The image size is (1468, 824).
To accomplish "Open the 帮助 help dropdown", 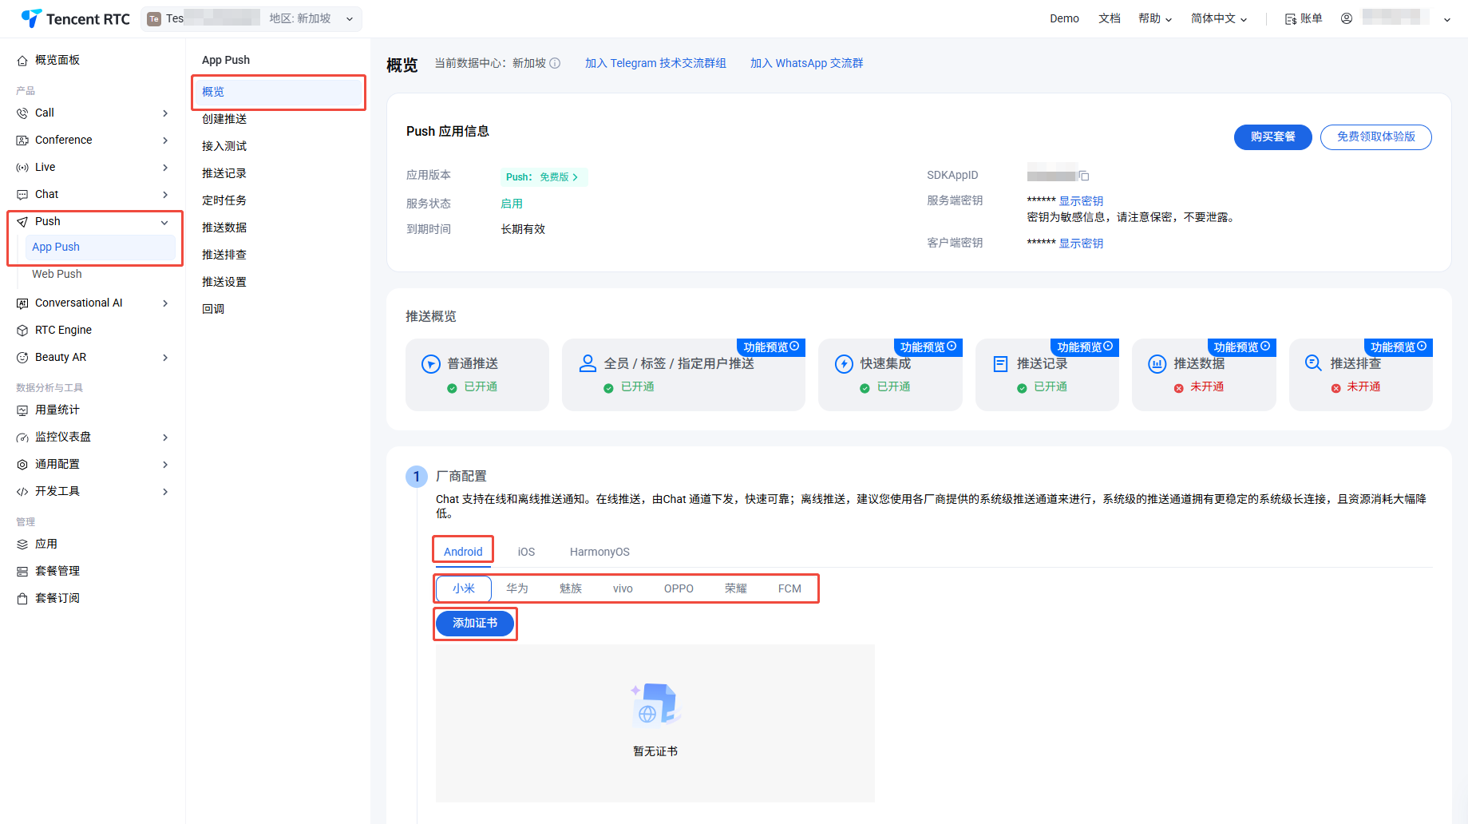I will click(x=1155, y=18).
